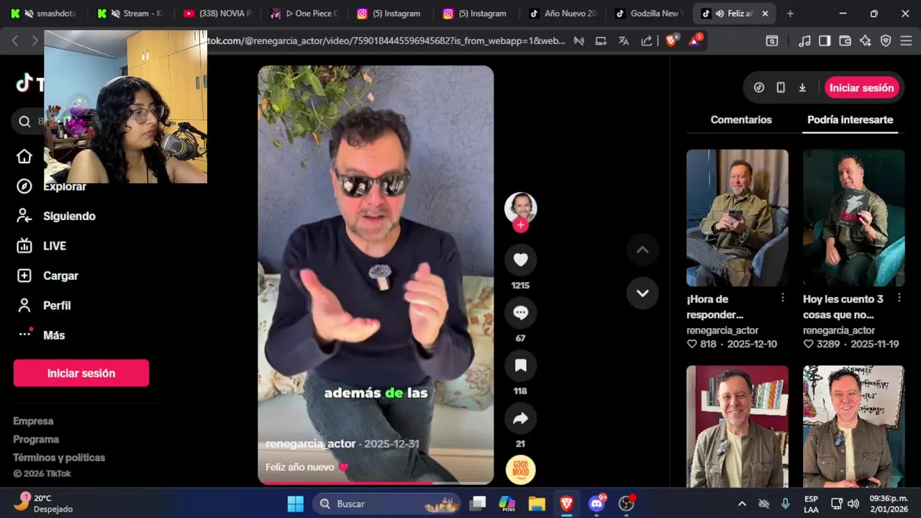Image resolution: width=921 pixels, height=518 pixels.
Task: Open a new browser tab with plus
Action: pyautogui.click(x=790, y=14)
